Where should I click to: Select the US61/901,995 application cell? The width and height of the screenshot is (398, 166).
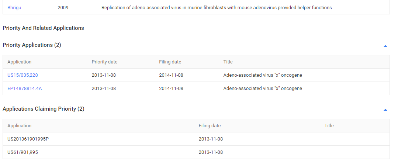click(23, 152)
